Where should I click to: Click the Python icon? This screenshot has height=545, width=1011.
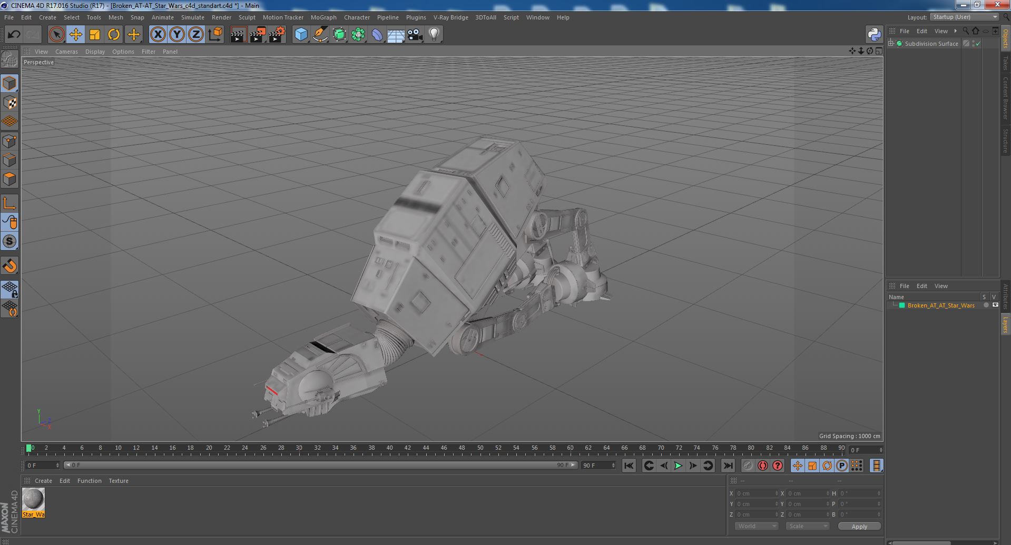[x=874, y=35]
